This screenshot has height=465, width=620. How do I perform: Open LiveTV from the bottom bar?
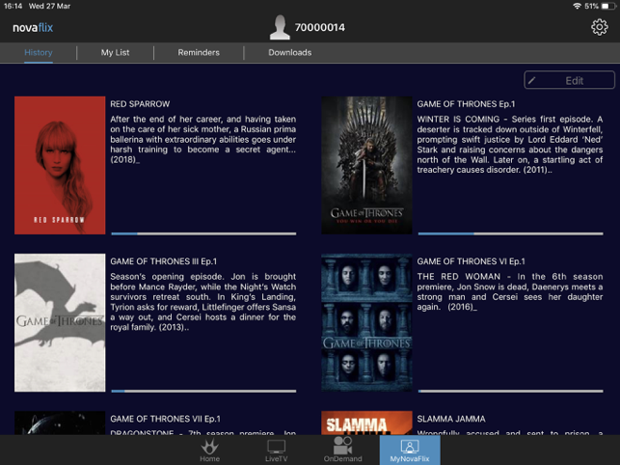(276, 450)
